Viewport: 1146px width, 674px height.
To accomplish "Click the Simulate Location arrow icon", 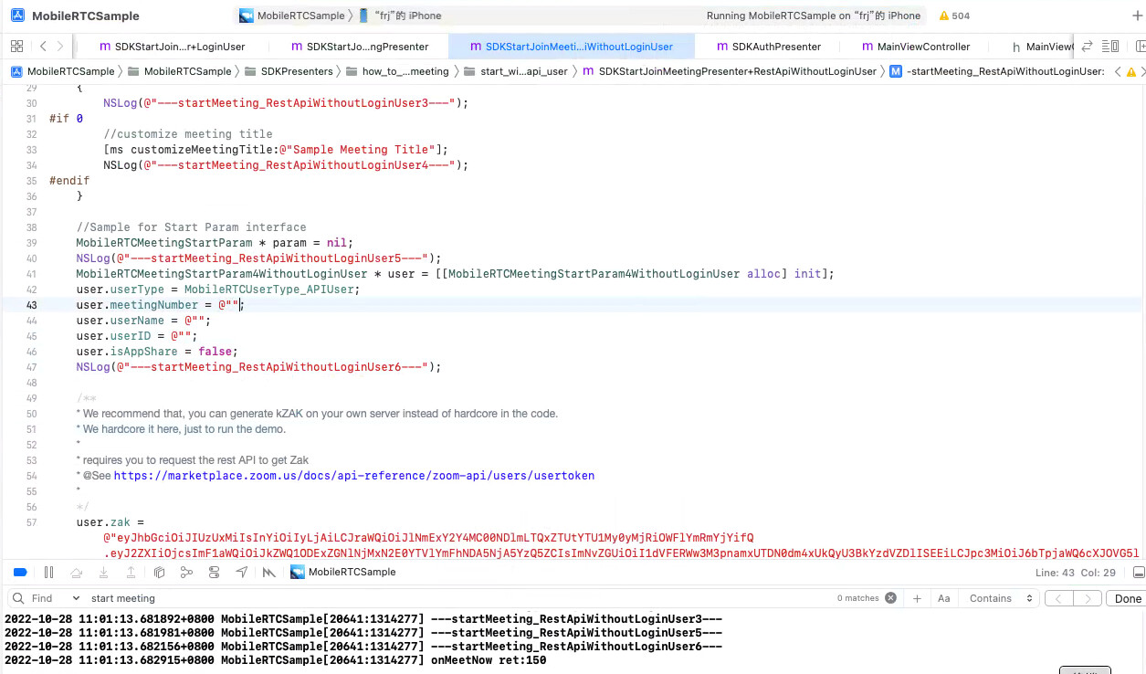I will point(241,572).
